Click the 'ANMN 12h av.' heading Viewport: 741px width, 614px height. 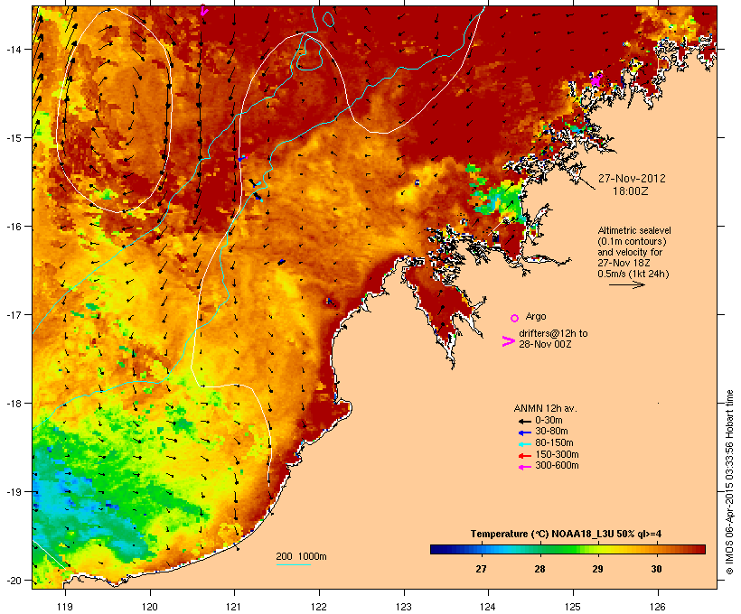coord(545,408)
